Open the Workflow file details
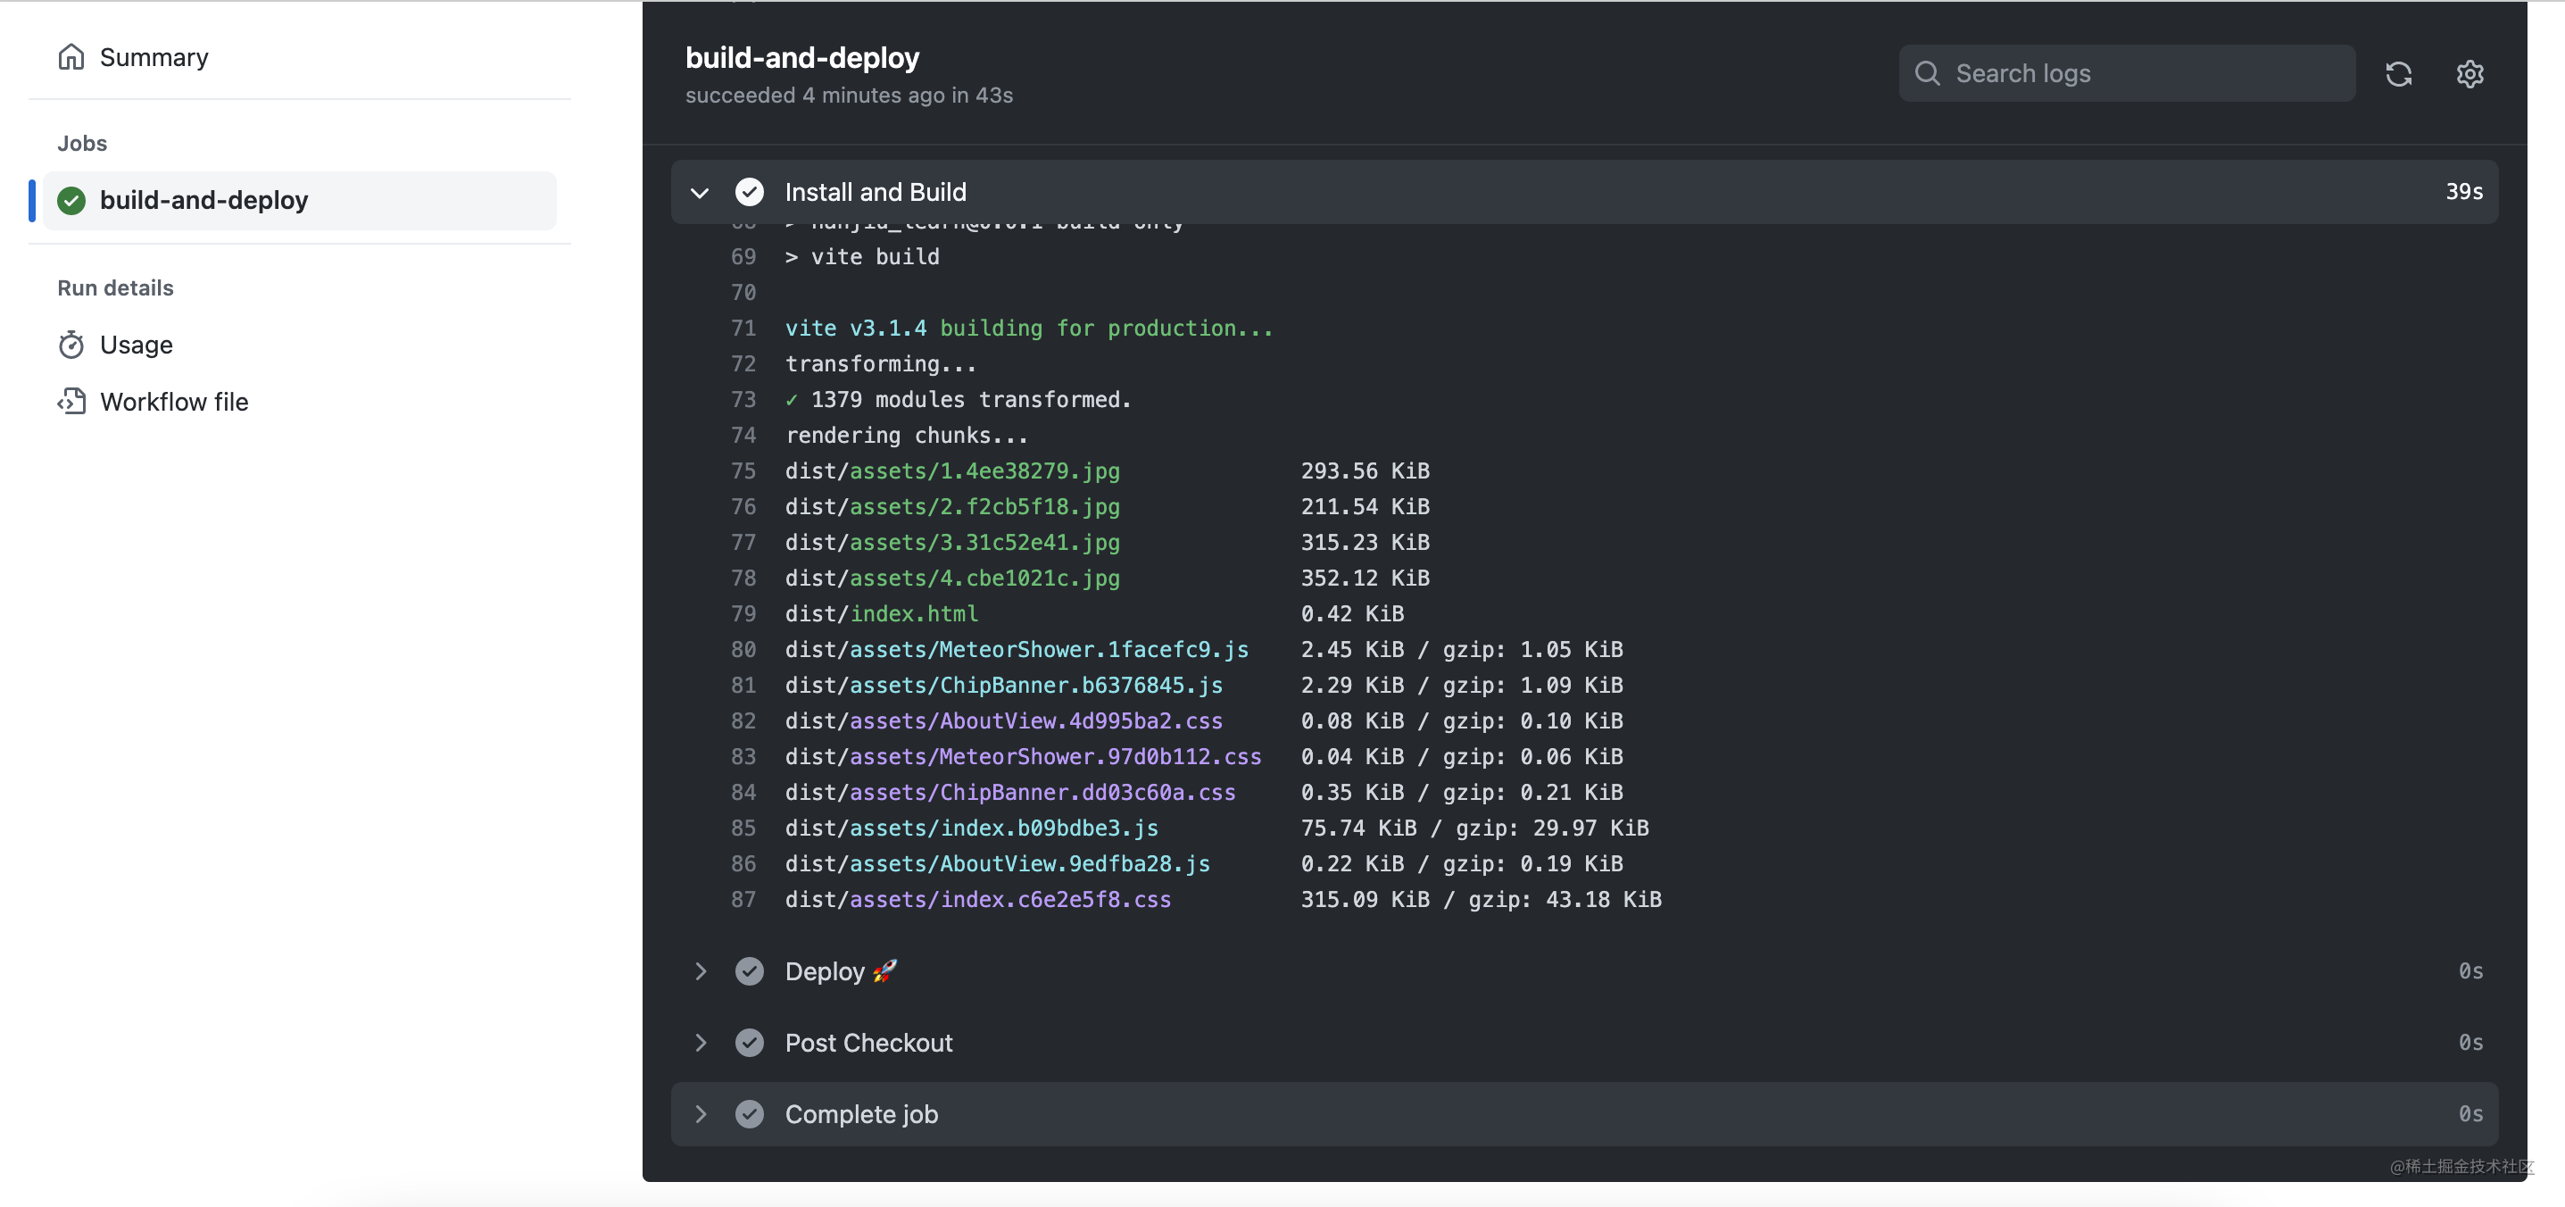 click(x=173, y=401)
